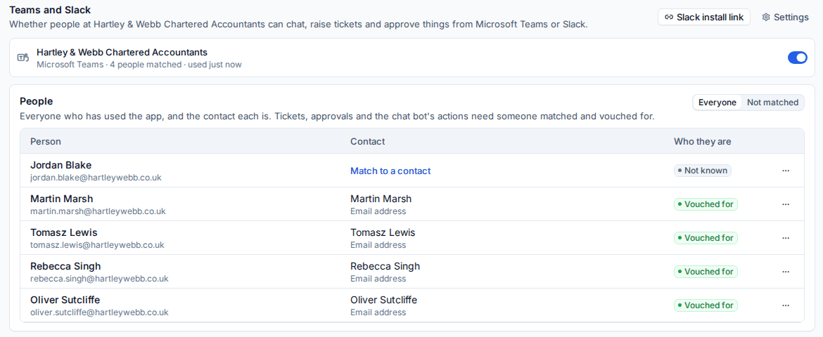Click the People section heading
823x337 pixels.
36,101
